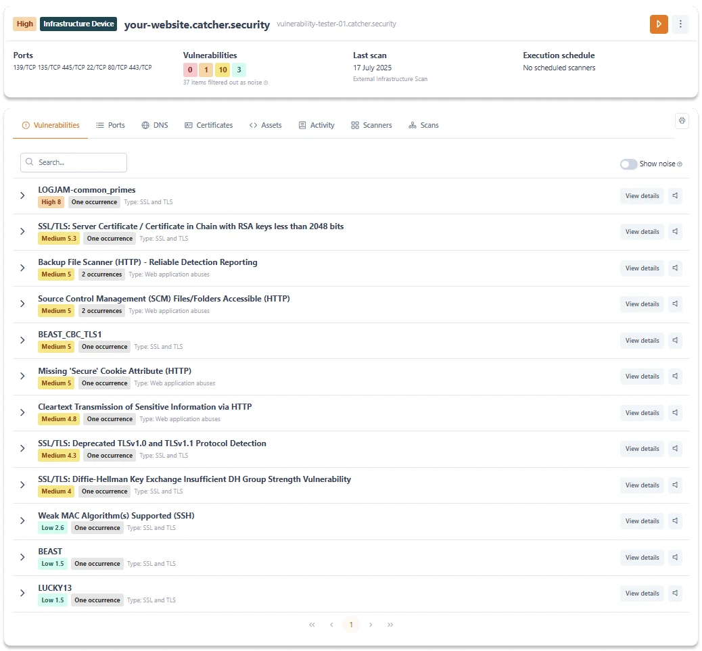Open the three-dot more options menu
The width and height of the screenshot is (702, 651).
(680, 24)
